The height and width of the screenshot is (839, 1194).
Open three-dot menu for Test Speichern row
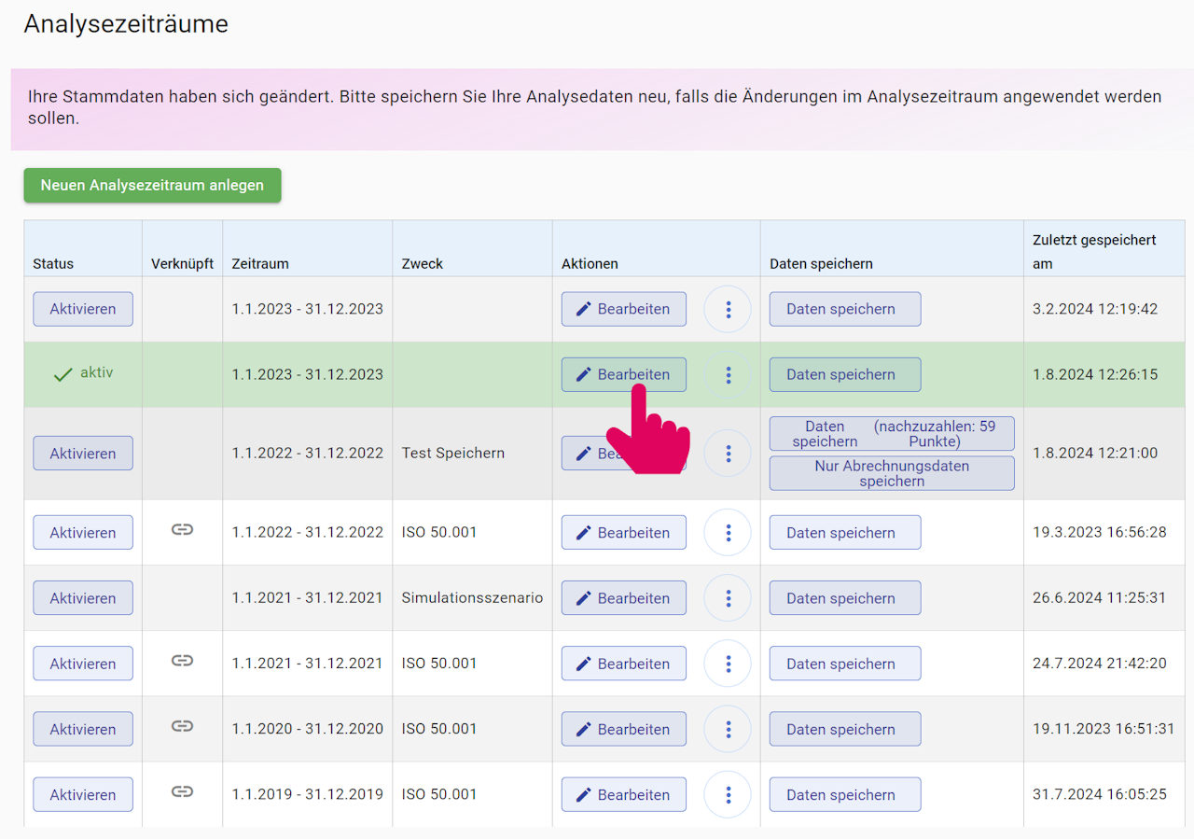click(x=728, y=454)
